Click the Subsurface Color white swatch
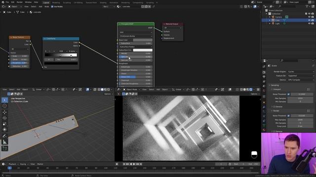 pos(143,50)
